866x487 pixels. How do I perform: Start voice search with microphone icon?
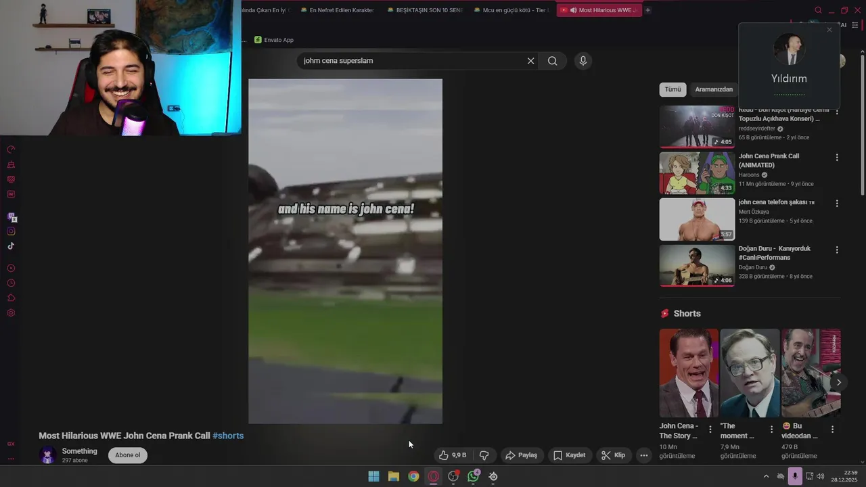pos(583,61)
